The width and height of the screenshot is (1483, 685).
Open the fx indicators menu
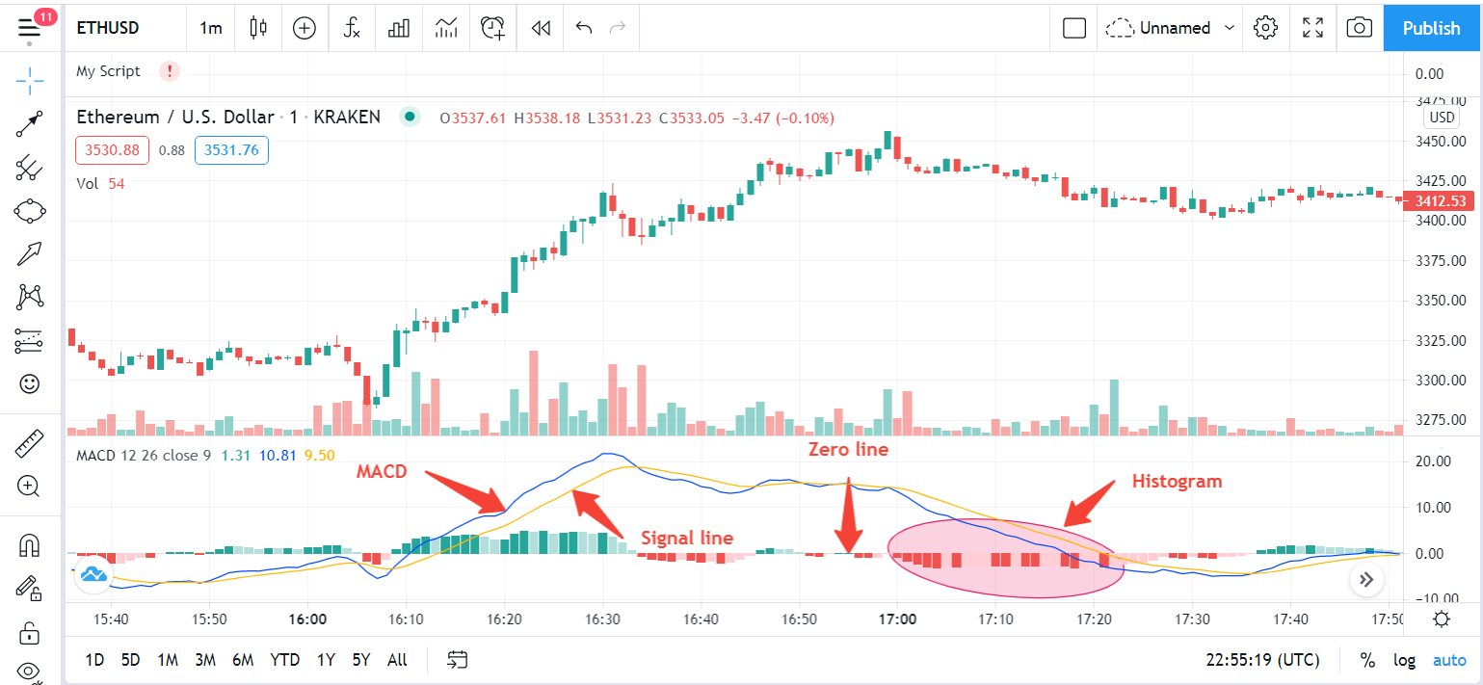(352, 28)
